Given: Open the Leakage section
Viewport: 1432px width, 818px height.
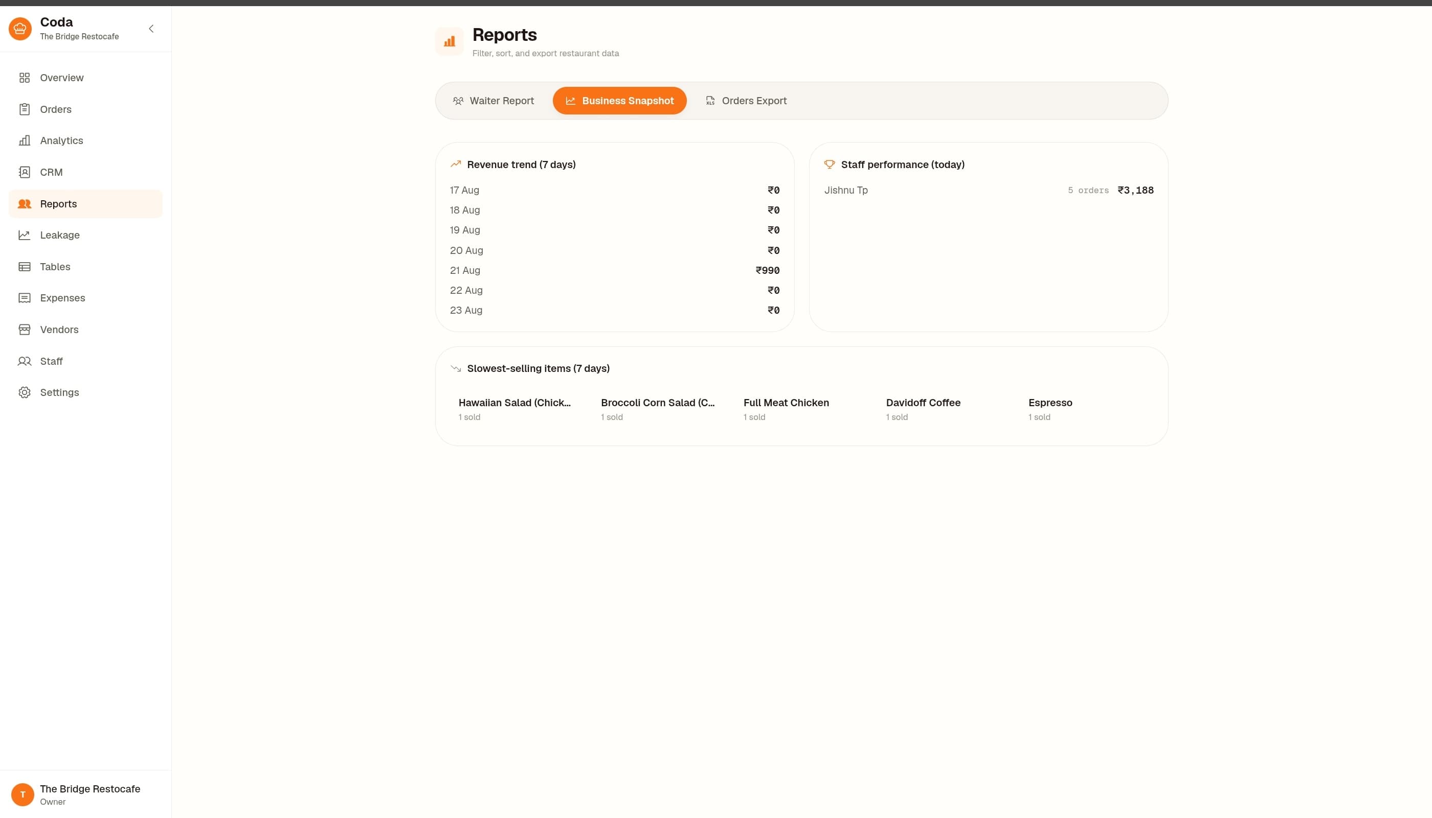Looking at the screenshot, I should pos(60,235).
